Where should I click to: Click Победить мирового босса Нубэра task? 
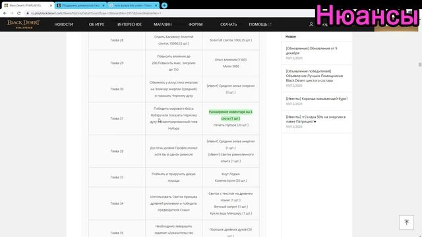pos(173,118)
